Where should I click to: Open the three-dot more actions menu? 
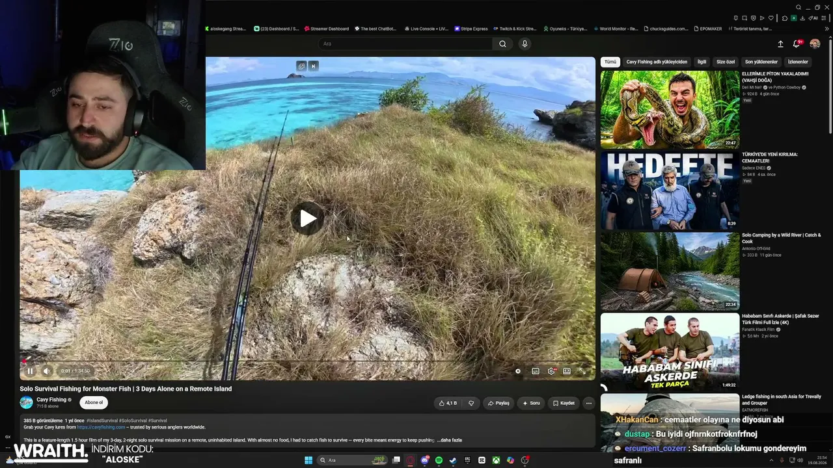(589, 403)
